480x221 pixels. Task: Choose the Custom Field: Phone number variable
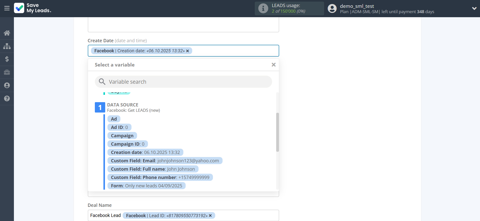(x=160, y=178)
